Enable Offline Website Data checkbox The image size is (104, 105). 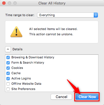(x=8, y=84)
